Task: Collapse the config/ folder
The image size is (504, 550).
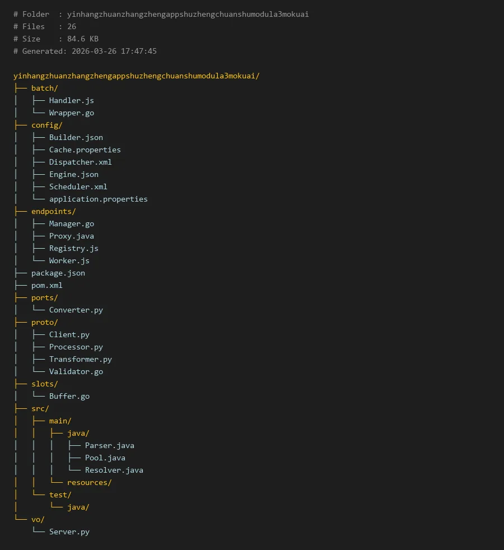Action: pos(46,125)
